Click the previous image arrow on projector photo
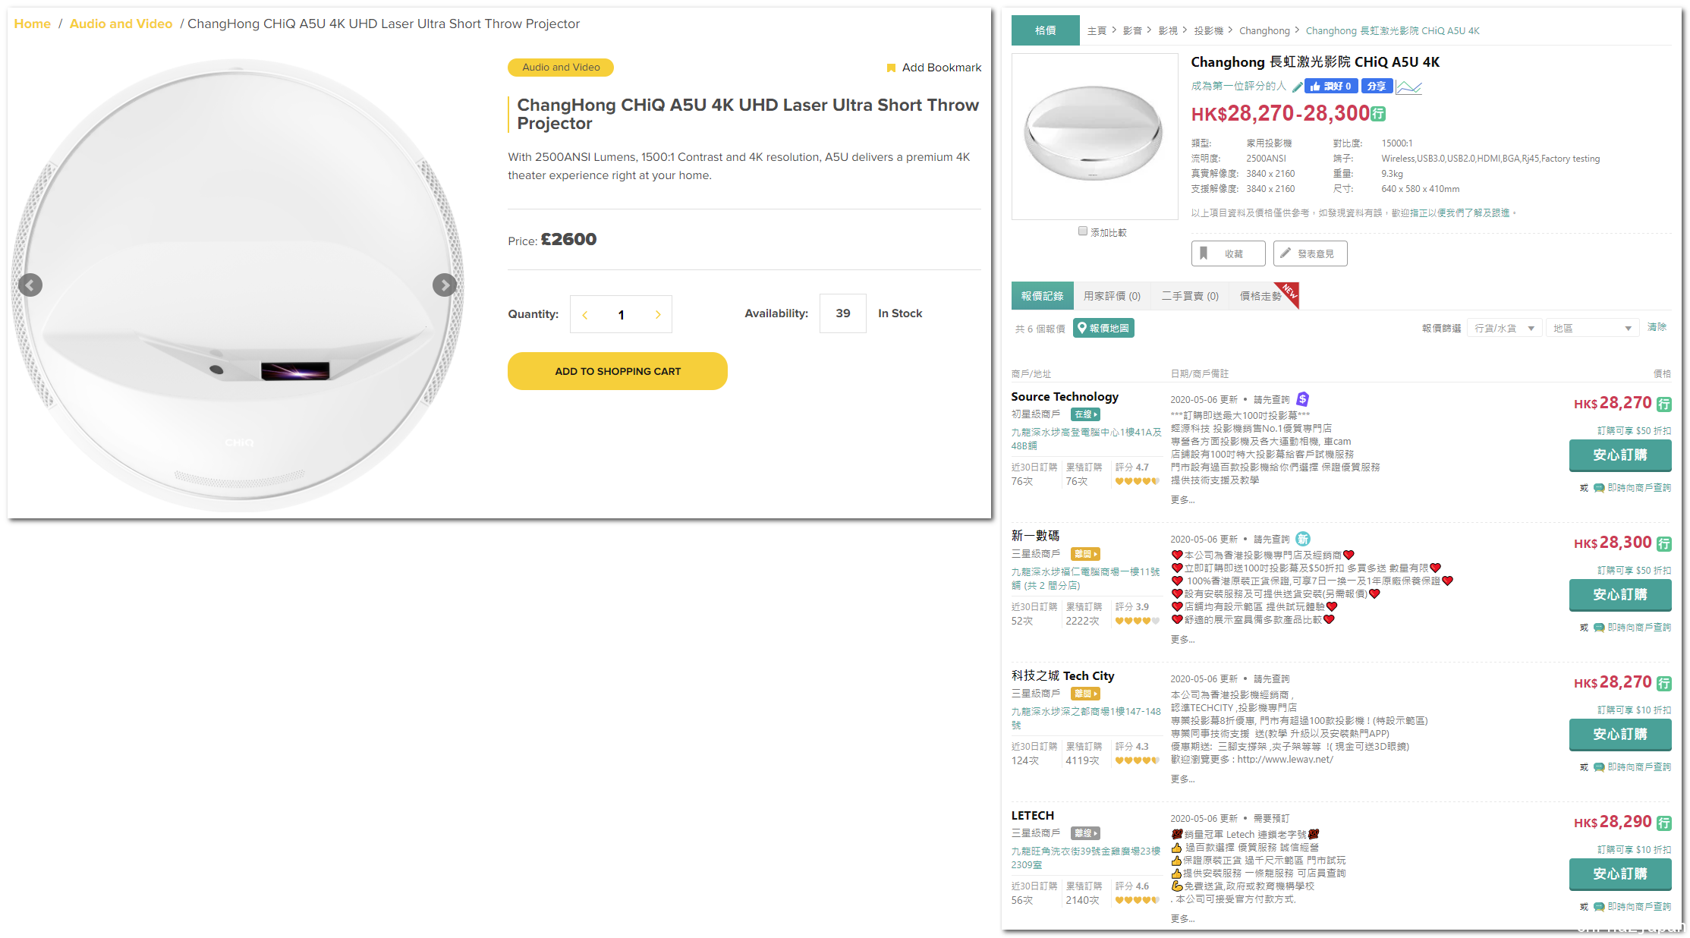This screenshot has width=1690, height=938. [x=30, y=285]
